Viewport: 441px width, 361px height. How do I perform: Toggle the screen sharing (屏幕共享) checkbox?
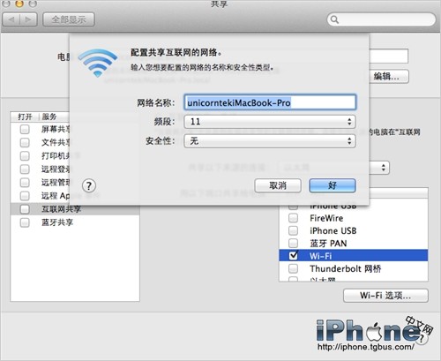tap(25, 129)
